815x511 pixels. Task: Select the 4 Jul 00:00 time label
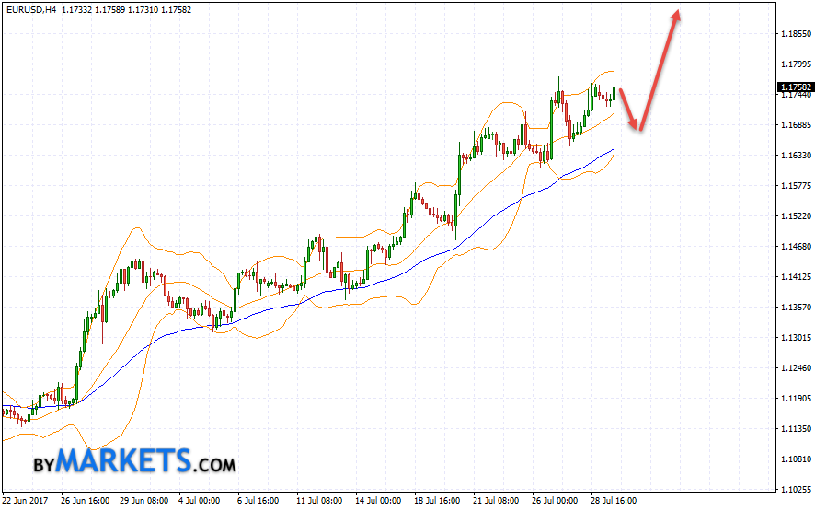point(200,501)
